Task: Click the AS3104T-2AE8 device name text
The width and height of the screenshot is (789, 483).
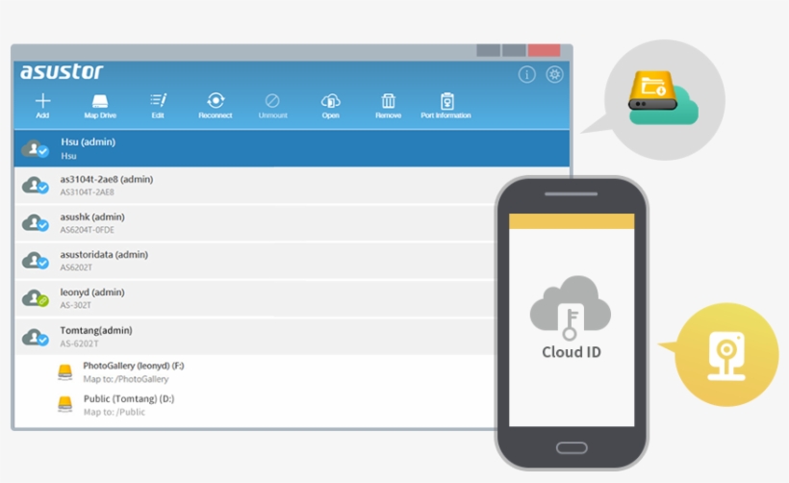Action: tap(87, 192)
